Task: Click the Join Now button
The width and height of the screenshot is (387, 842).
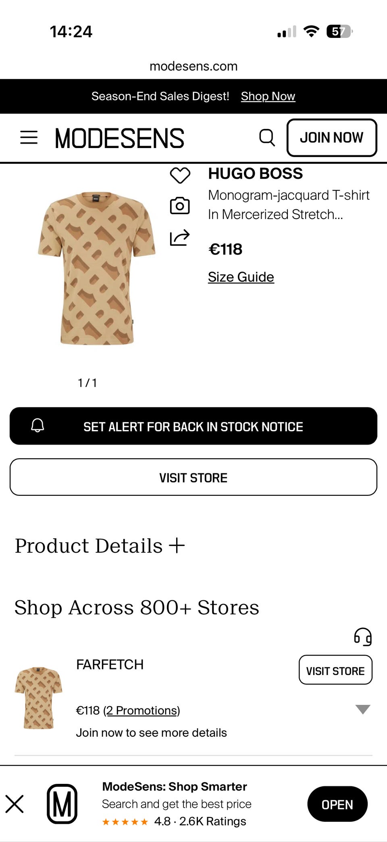Action: coord(331,138)
